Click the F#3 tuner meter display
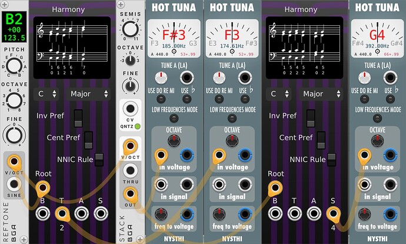Image resolution: width=406 pixels, height=244 pixels. pyautogui.click(x=174, y=39)
